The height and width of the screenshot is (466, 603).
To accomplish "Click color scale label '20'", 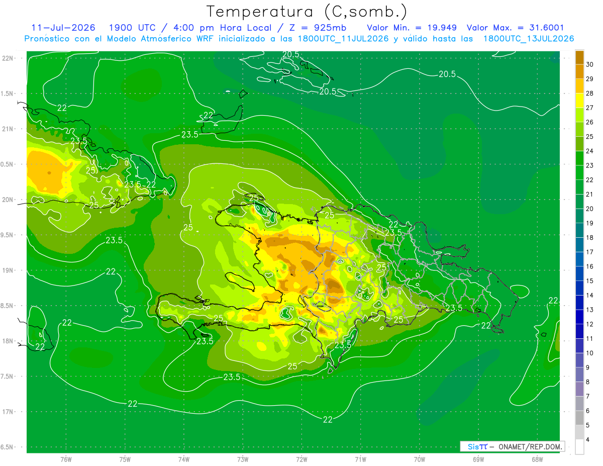I will (590, 209).
